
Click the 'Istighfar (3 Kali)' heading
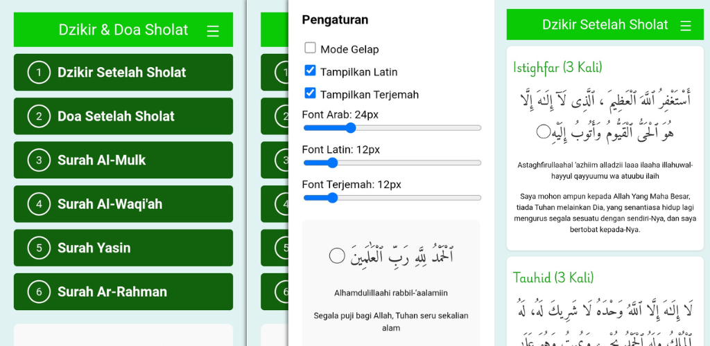pyautogui.click(x=557, y=67)
